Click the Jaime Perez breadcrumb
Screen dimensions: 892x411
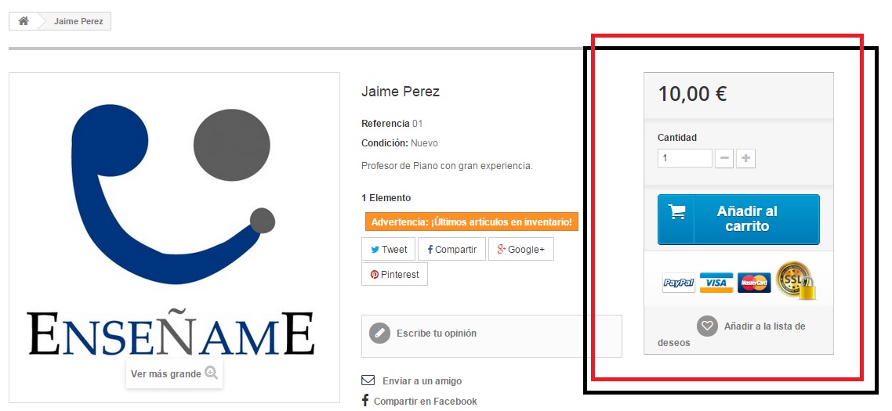[x=78, y=22]
